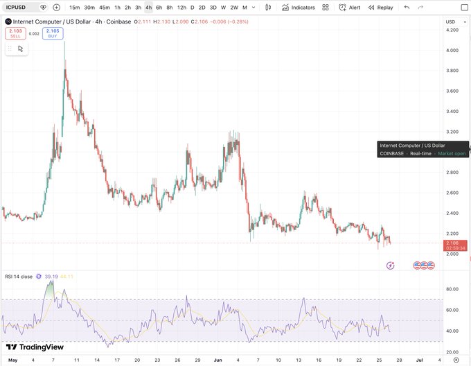Select the 2W timeframe
The image size is (471, 366).
234,8
